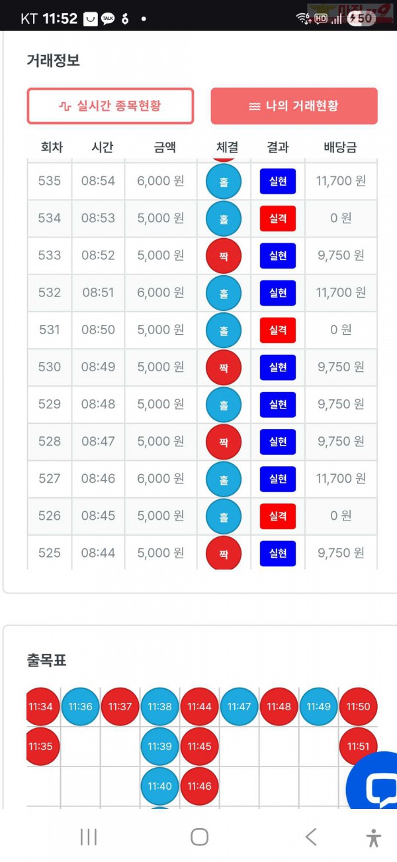Switch to 나의 거래현황 tab
The height and width of the screenshot is (862, 397).
click(294, 106)
